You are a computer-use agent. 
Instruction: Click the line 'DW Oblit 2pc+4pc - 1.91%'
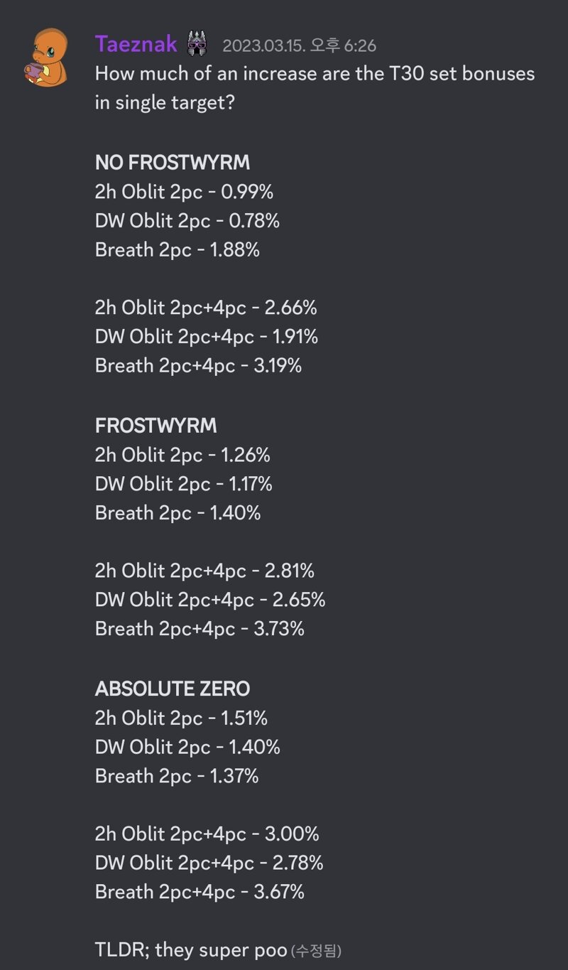207,337
